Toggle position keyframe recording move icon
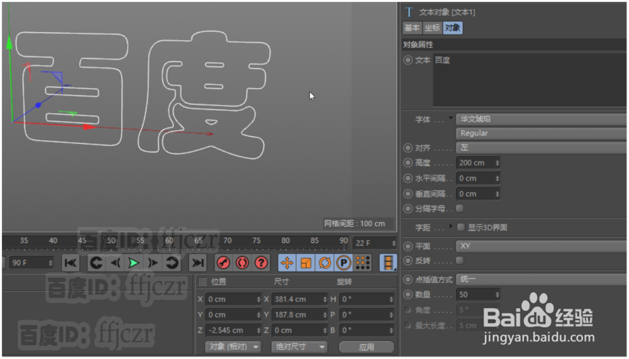The height and width of the screenshot is (359, 629). (x=287, y=263)
